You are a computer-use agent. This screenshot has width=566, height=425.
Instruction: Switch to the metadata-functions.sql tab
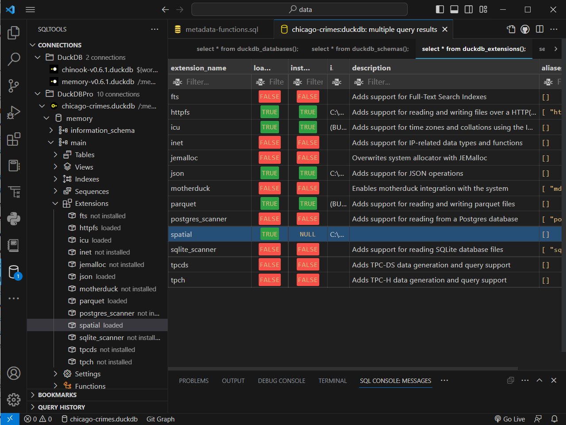pos(221,30)
